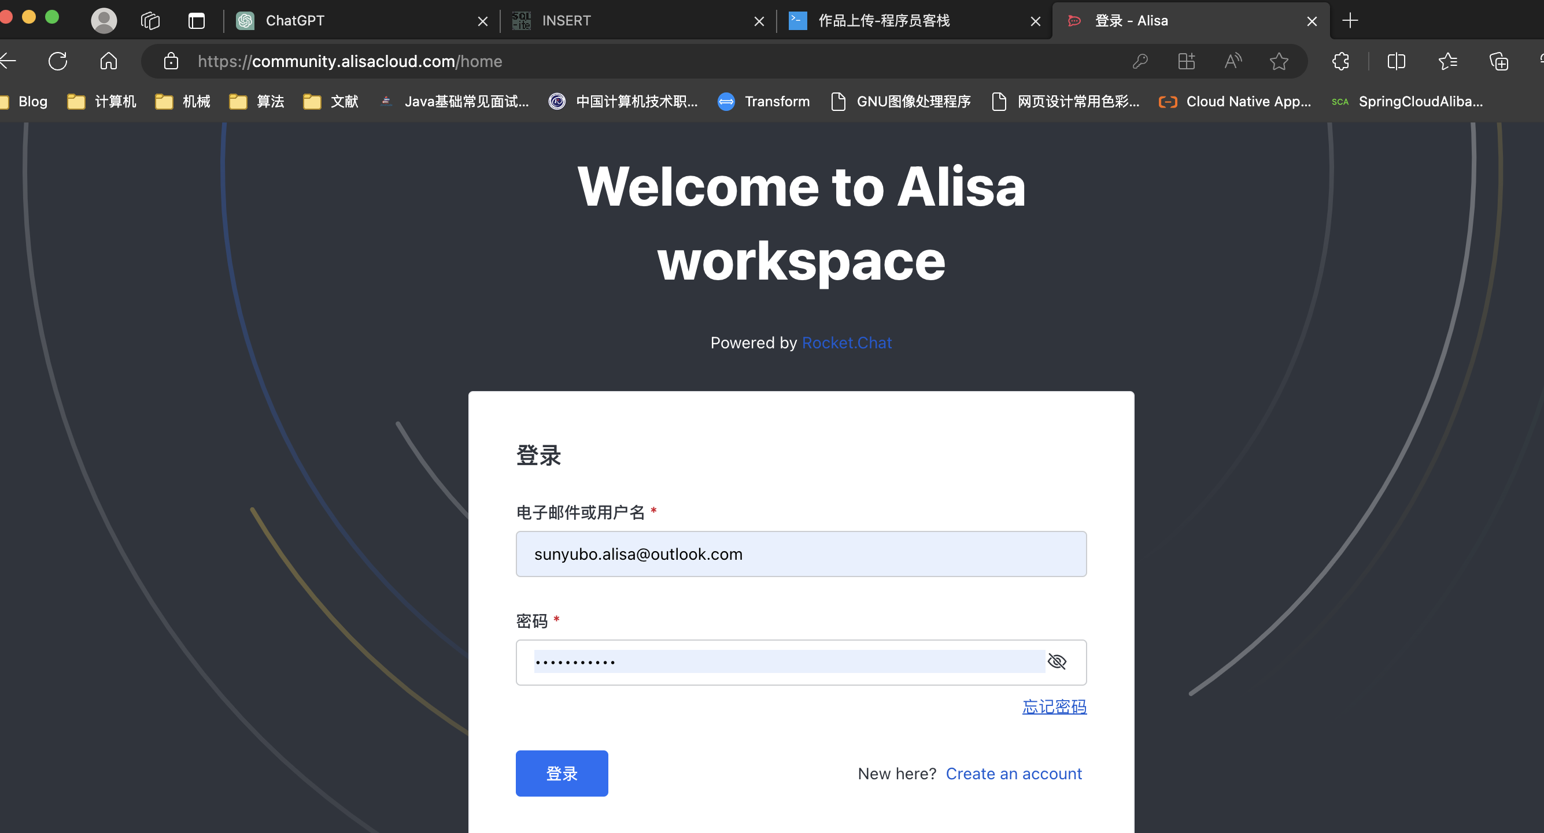Viewport: 1544px width, 833px height.
Task: Open the Extensions puzzle icon
Action: tap(1341, 61)
